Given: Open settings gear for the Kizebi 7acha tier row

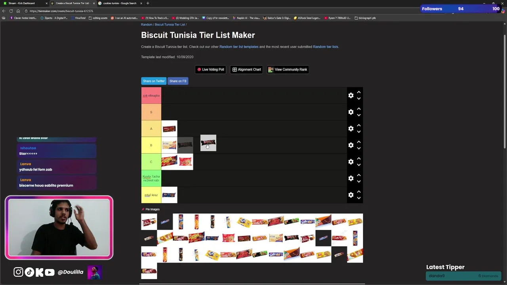Looking at the screenshot, I should point(351,179).
